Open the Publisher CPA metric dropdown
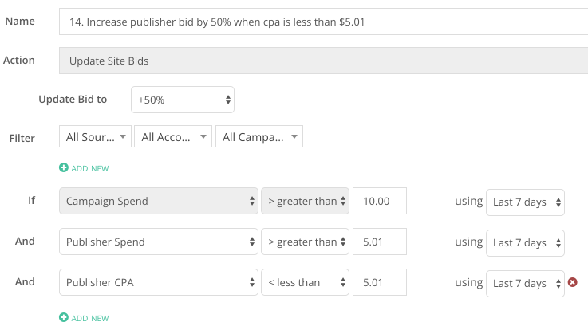This screenshot has width=588, height=330. pyautogui.click(x=159, y=282)
